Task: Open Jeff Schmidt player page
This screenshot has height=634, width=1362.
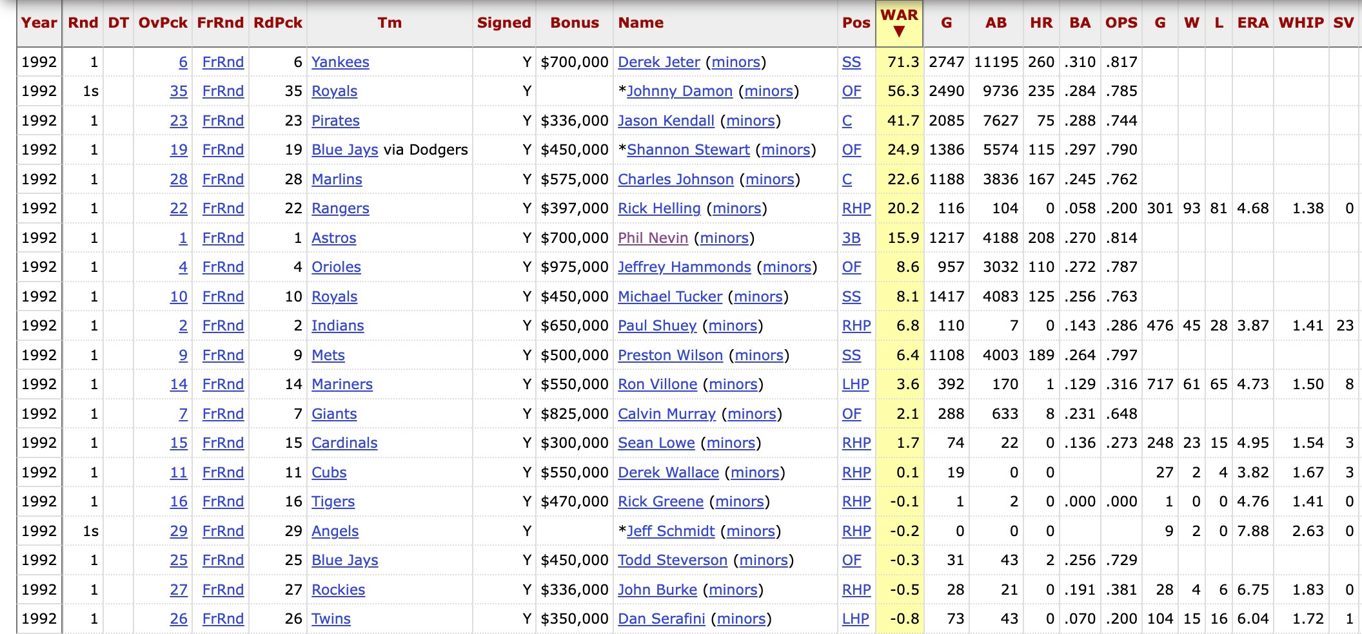Action: (x=671, y=532)
